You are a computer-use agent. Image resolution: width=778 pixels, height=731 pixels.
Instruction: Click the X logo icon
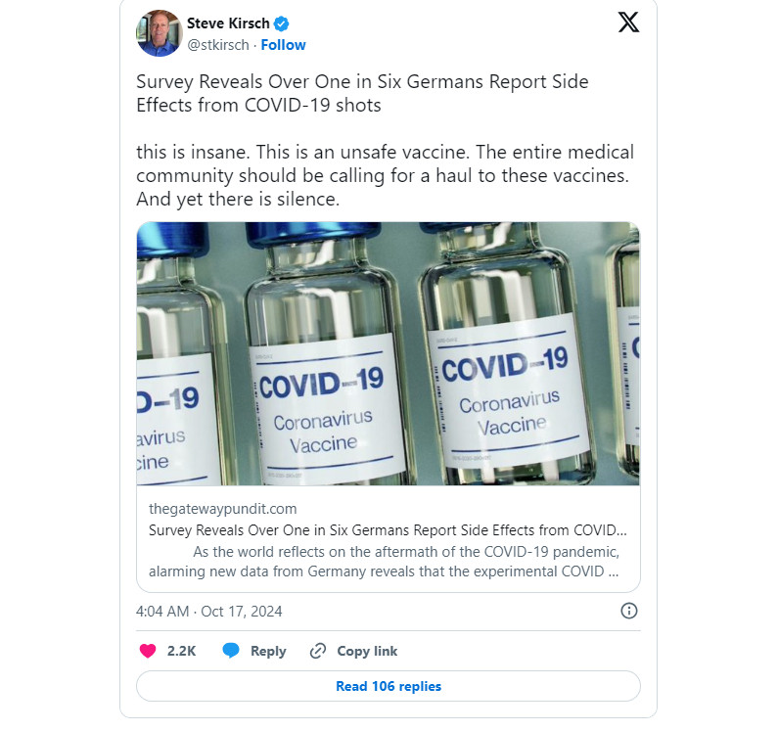click(628, 23)
